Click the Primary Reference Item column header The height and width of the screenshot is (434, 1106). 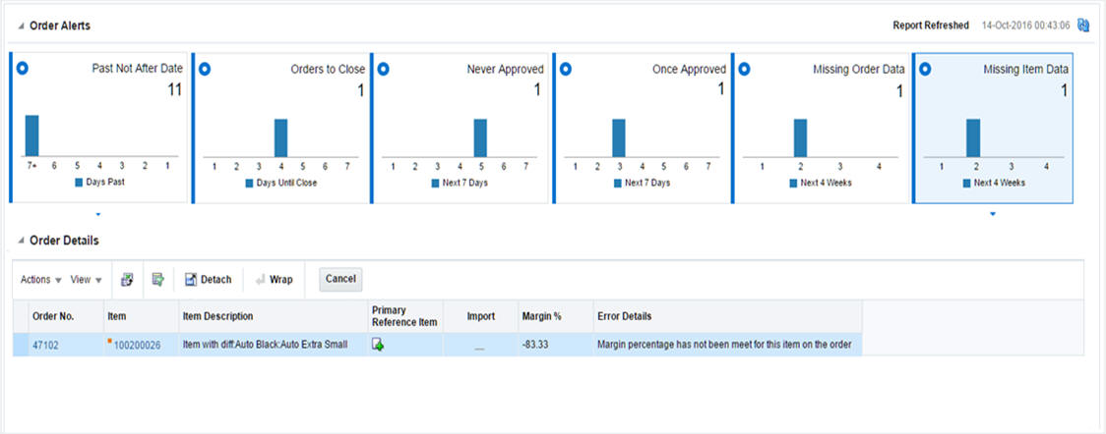coord(404,316)
